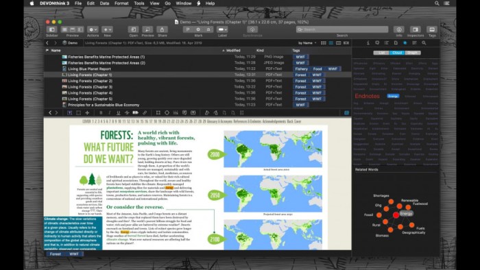Click the Info toolbar icon
The image size is (480, 270).
(x=399, y=29)
